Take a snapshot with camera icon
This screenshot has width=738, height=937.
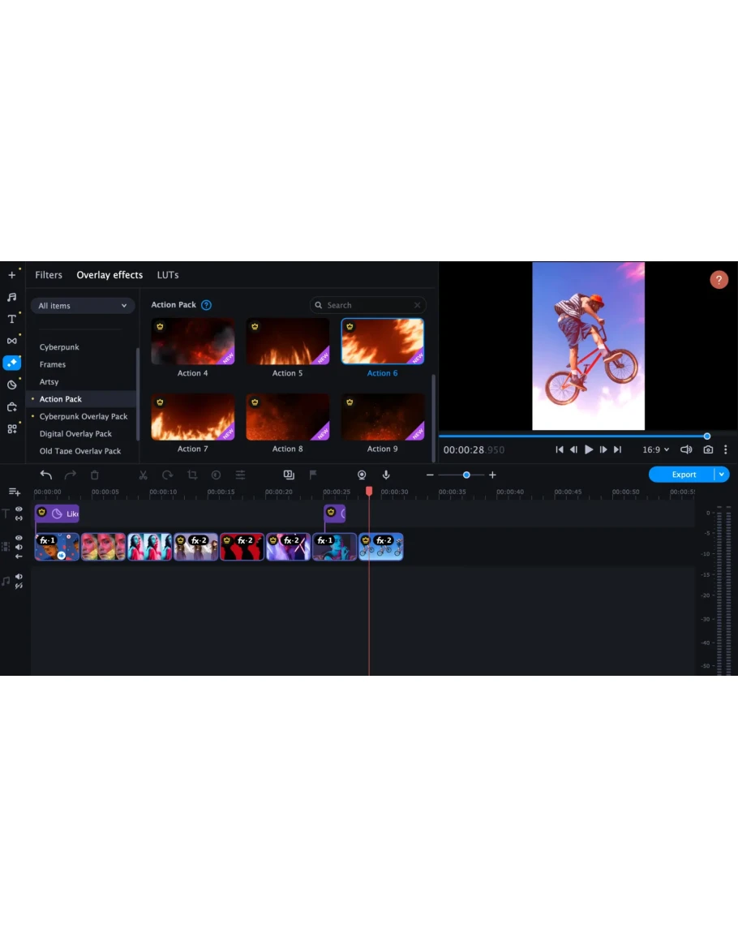point(708,449)
